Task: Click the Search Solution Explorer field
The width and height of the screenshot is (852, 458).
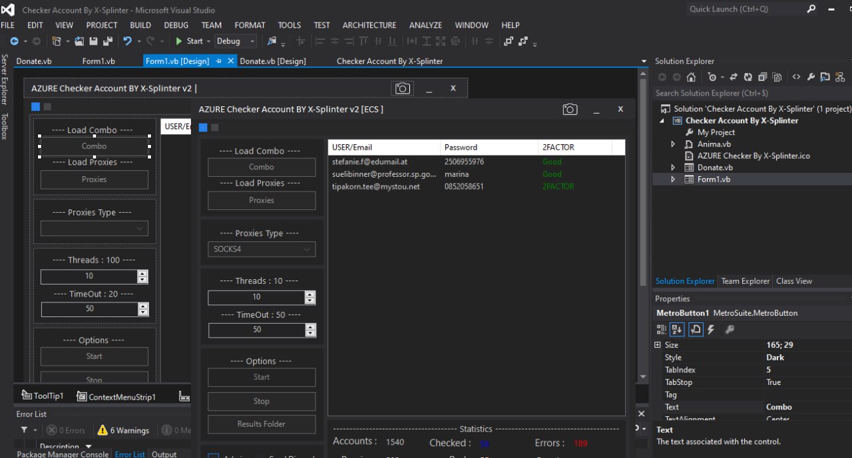Action: tap(751, 93)
